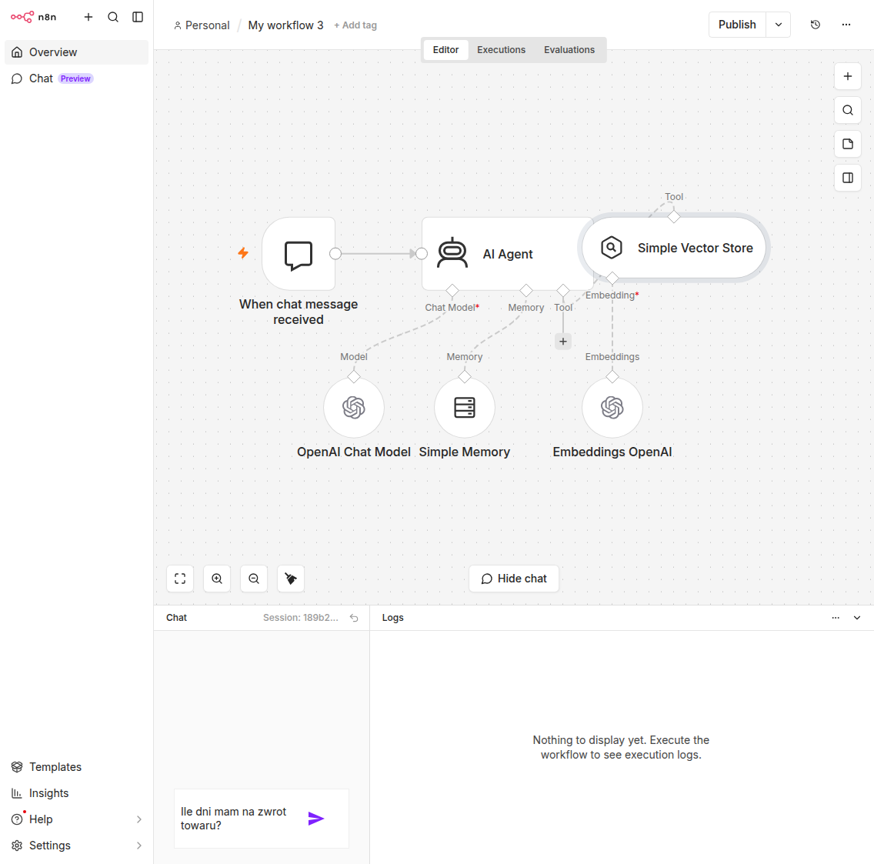
Task: Toggle the left sidebar panel icon
Action: pyautogui.click(x=138, y=17)
